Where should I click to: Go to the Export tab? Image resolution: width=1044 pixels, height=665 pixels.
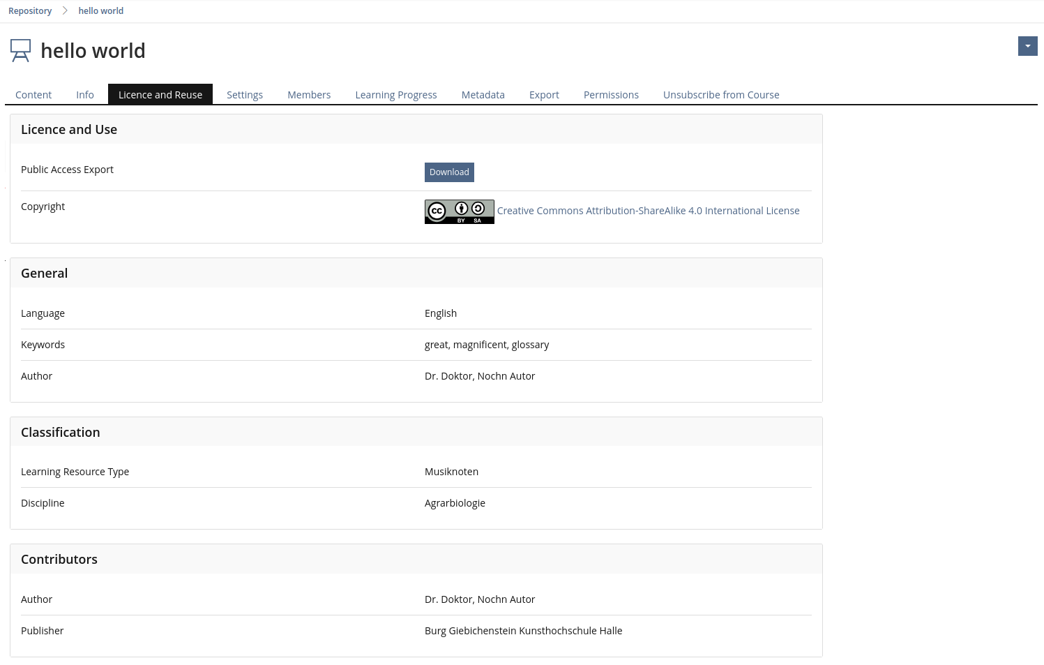[x=544, y=95]
